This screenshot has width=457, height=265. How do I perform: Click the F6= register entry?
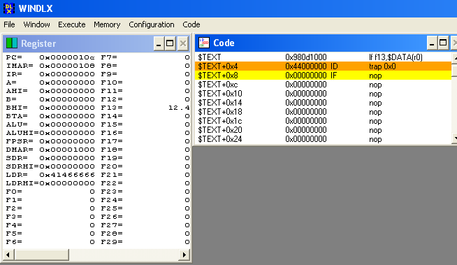(50, 242)
